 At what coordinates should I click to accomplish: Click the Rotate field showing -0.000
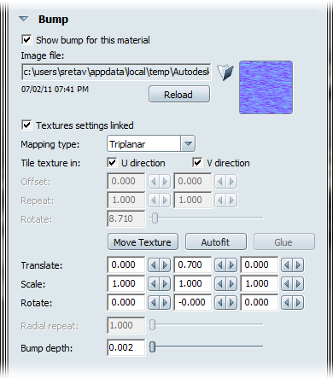tap(192, 302)
